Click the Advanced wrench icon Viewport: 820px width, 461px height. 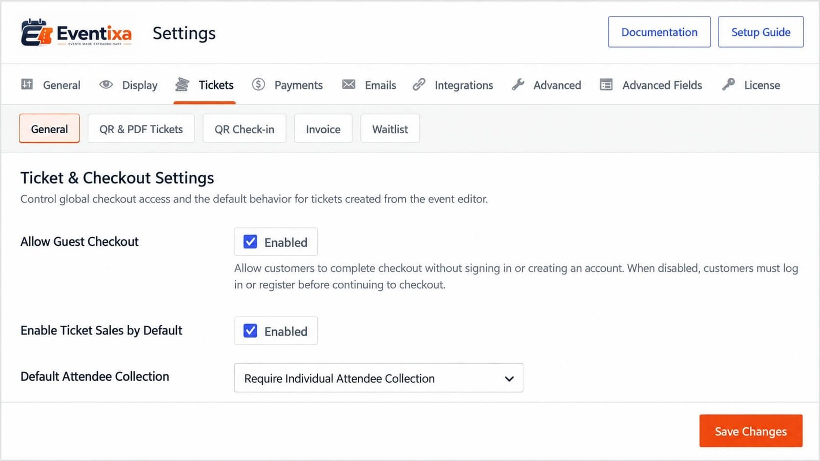518,85
